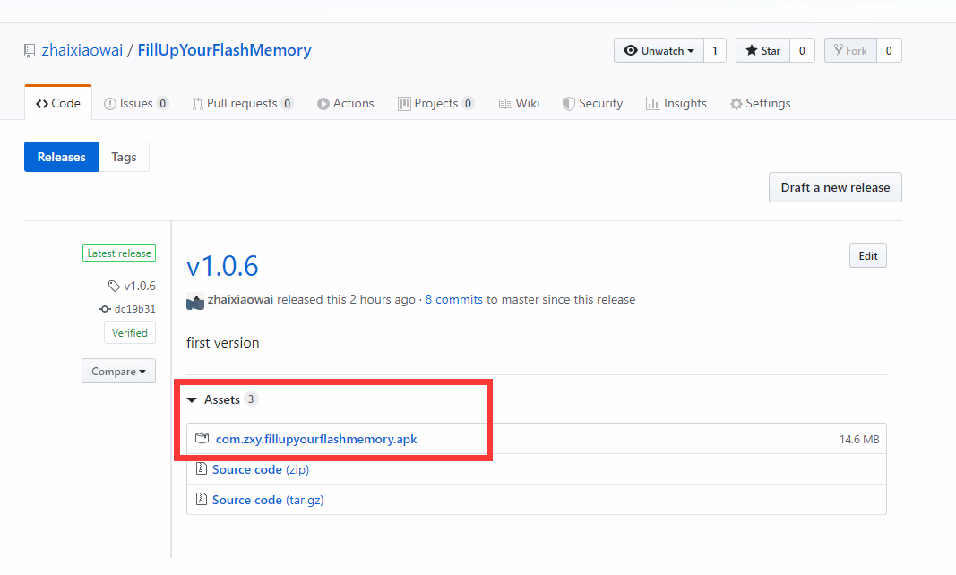Open the Projects tab
The image size is (956, 575).
click(436, 104)
